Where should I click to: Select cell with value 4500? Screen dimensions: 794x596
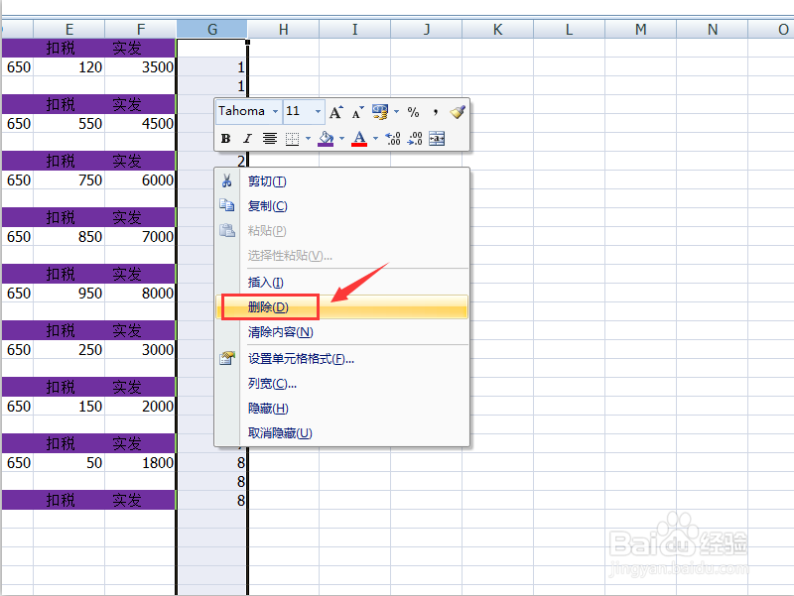click(140, 123)
